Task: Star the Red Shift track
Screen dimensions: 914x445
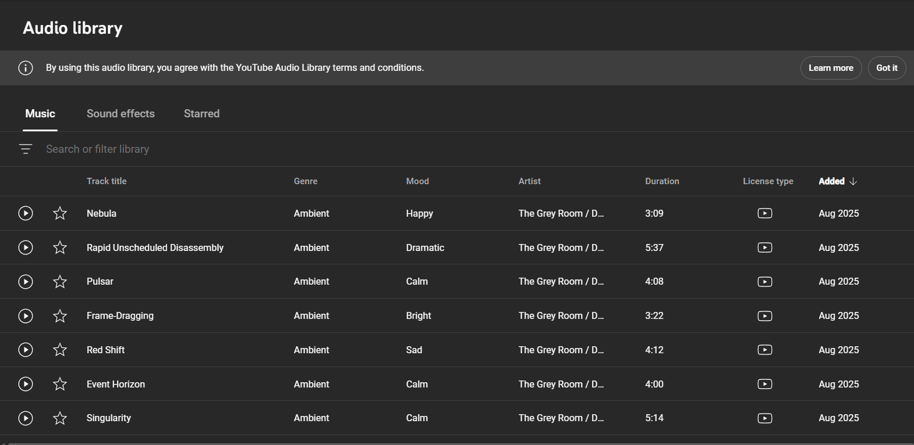Action: 60,350
